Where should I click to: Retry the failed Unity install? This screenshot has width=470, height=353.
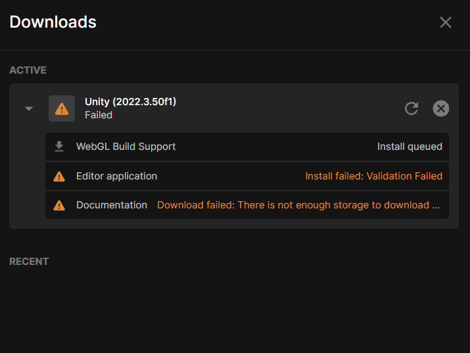(x=411, y=108)
